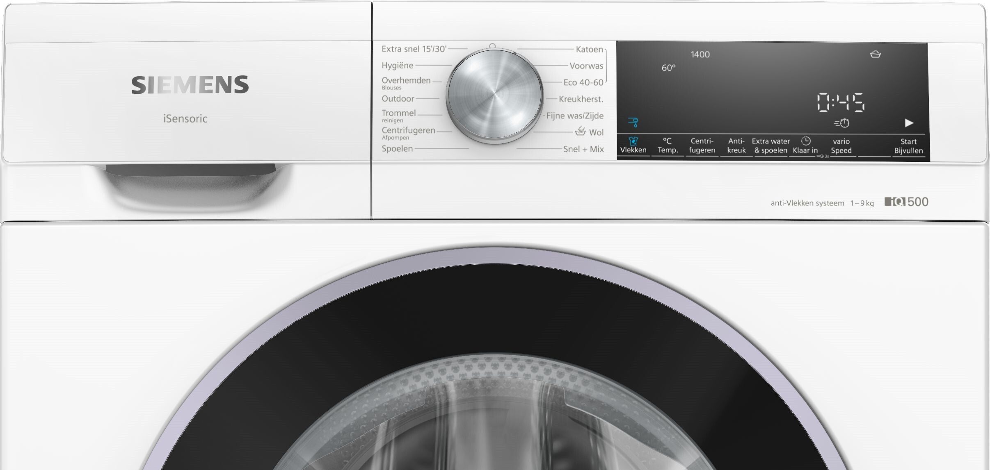
Task: Toggle Extra water & spoelen option
Action: pyautogui.click(x=771, y=146)
